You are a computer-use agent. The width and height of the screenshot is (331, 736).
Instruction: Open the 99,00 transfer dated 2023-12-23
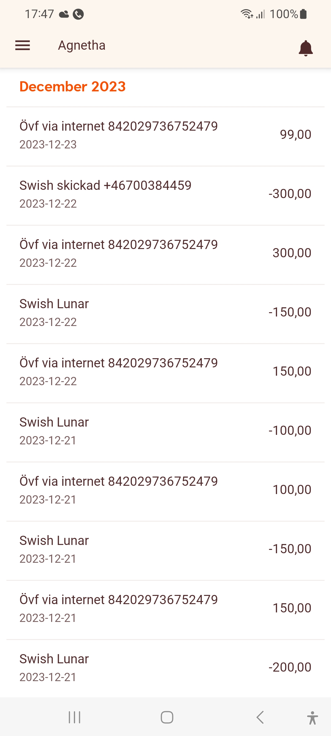pyautogui.click(x=165, y=135)
